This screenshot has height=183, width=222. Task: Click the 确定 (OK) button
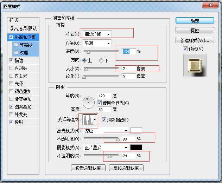[195, 21]
